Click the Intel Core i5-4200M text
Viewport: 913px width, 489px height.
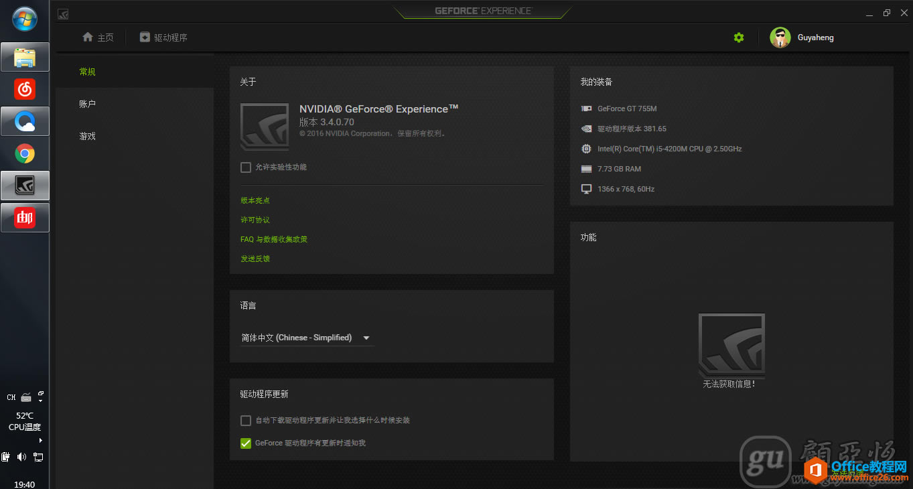coord(670,149)
